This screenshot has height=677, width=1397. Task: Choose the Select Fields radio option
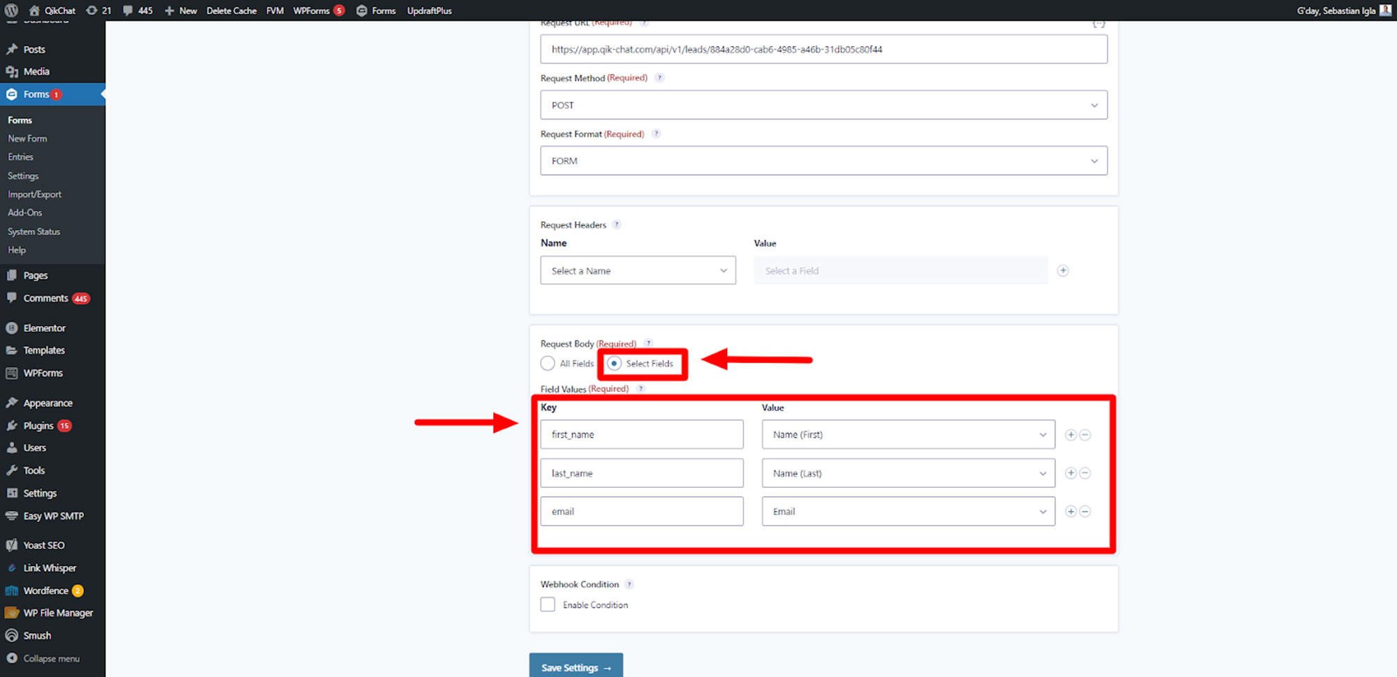614,364
